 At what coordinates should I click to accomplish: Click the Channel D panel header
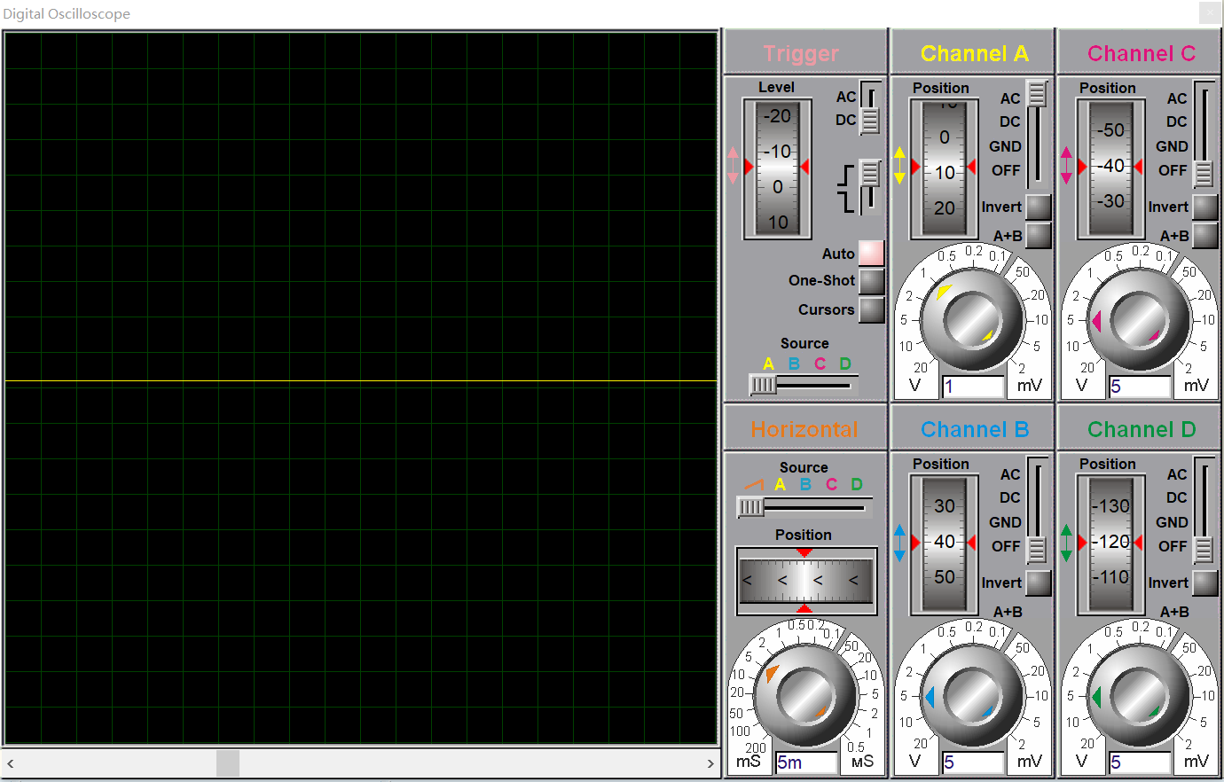coord(1140,428)
